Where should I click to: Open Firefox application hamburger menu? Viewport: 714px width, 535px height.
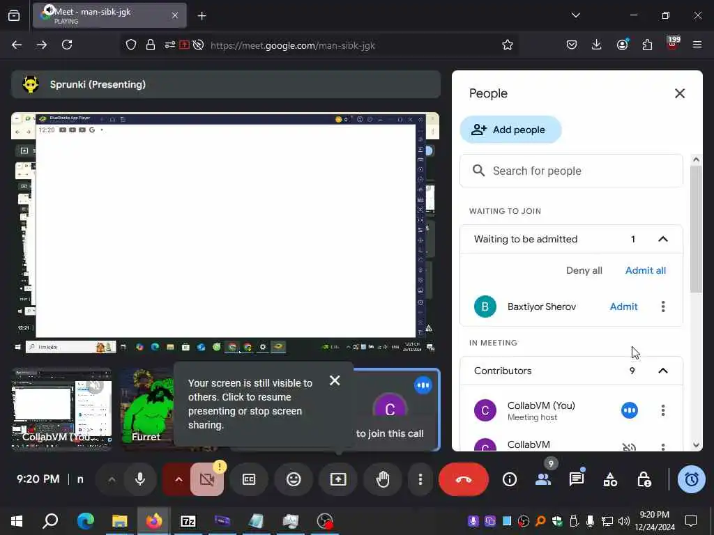[697, 45]
